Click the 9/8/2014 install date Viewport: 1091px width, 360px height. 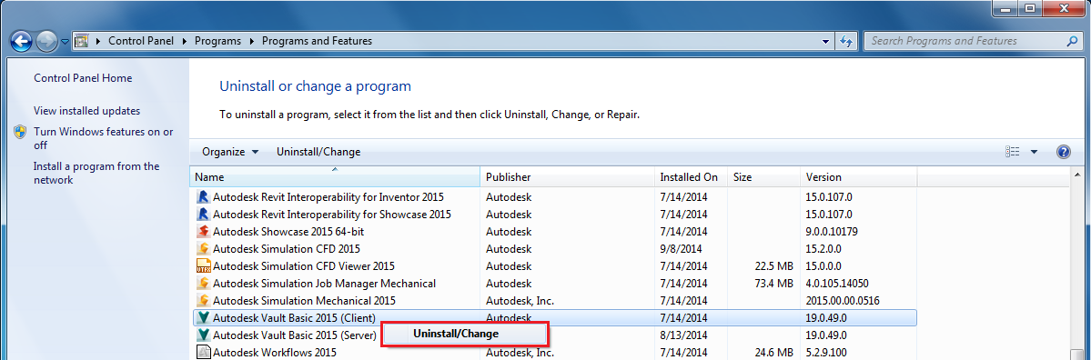point(682,249)
